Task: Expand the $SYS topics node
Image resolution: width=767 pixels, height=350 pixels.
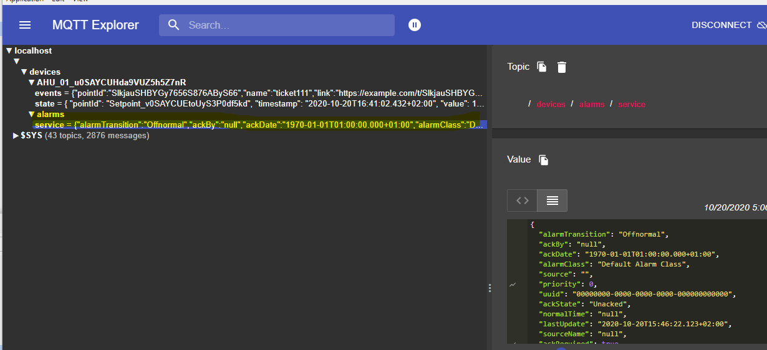Action: tap(17, 136)
